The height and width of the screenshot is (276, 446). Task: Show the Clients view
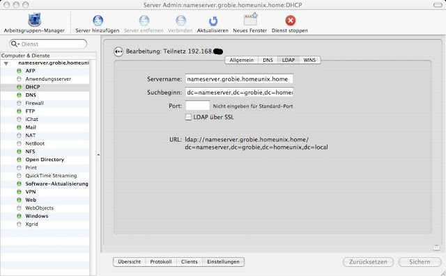[x=190, y=262]
